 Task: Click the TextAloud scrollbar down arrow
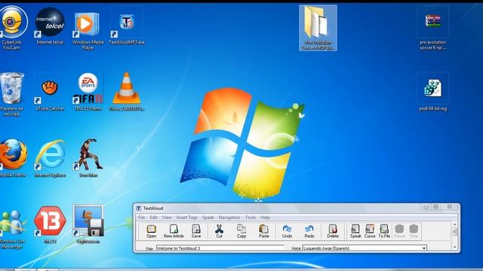coord(454,247)
